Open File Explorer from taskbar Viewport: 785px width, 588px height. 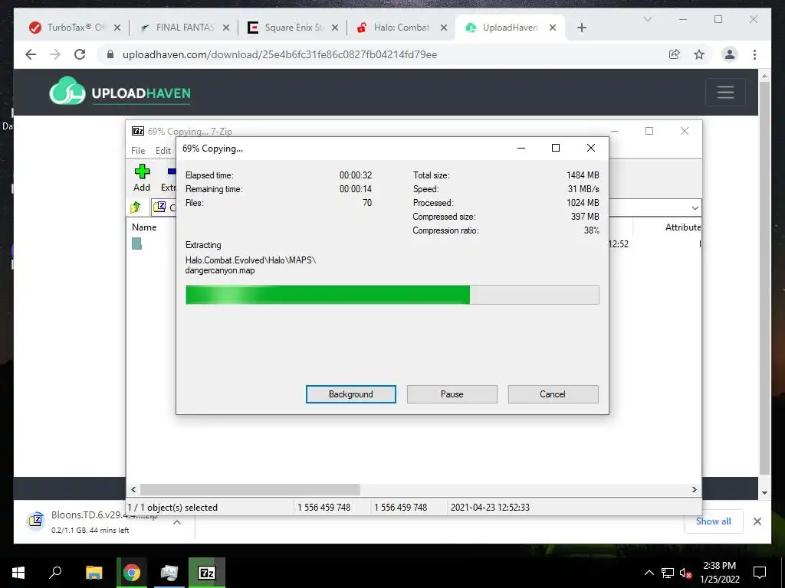pyautogui.click(x=94, y=573)
